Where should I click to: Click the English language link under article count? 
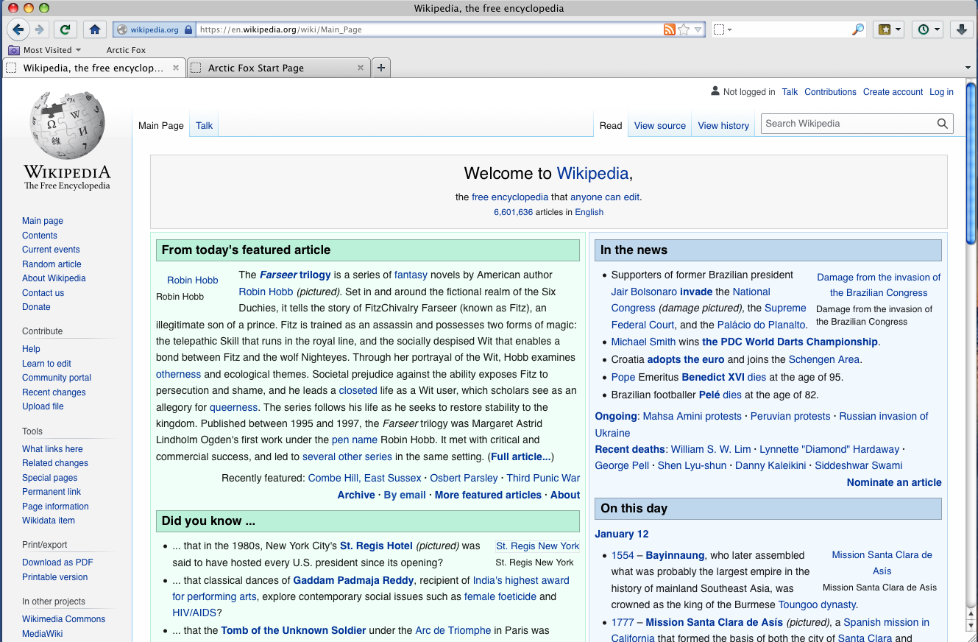[589, 212]
